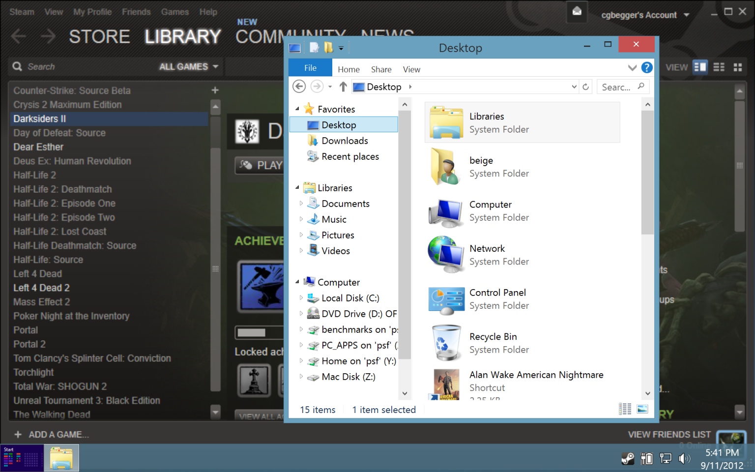Click the Steam icon in the system tray
The width and height of the screenshot is (755, 472).
point(628,458)
